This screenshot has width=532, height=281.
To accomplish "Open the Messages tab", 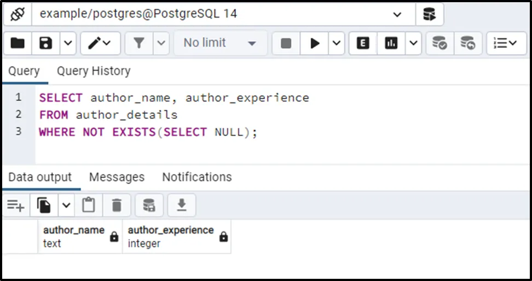I will point(117,177).
